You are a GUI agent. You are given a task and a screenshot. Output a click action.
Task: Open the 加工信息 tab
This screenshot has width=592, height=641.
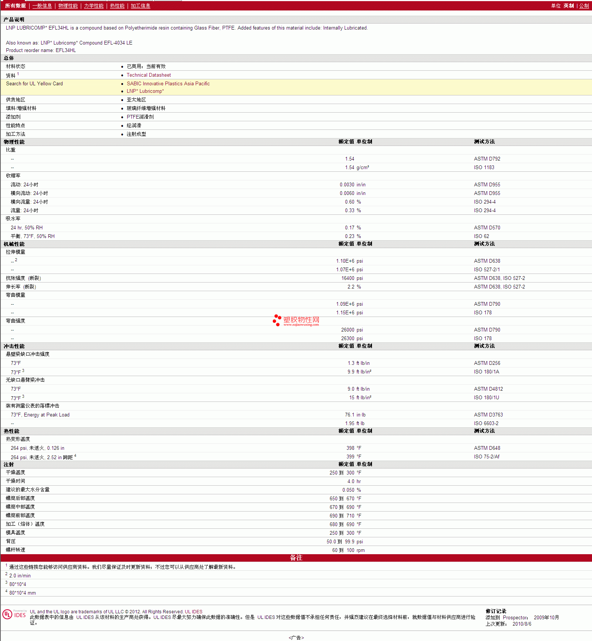tap(140, 6)
